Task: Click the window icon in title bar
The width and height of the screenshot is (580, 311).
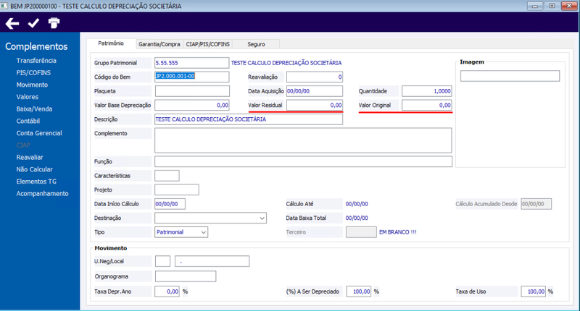Action: point(4,6)
